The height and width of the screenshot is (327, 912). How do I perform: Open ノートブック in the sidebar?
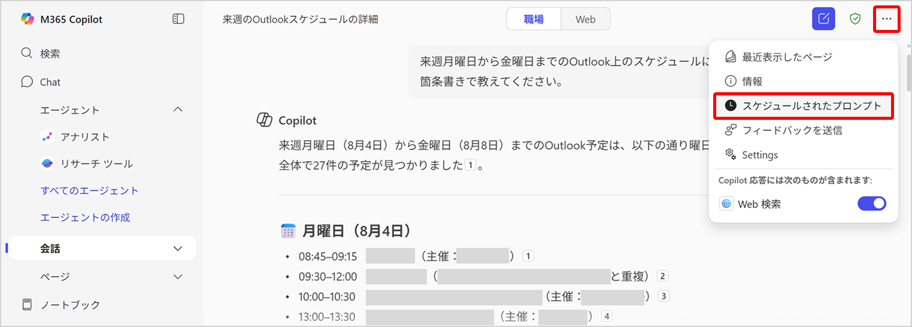69,305
